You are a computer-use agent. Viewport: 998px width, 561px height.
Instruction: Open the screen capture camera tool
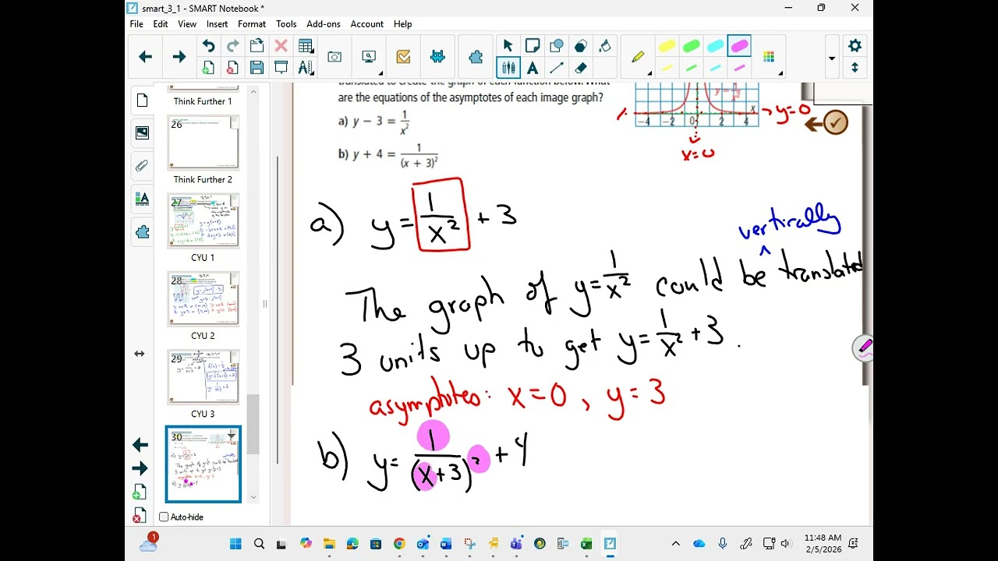point(334,57)
